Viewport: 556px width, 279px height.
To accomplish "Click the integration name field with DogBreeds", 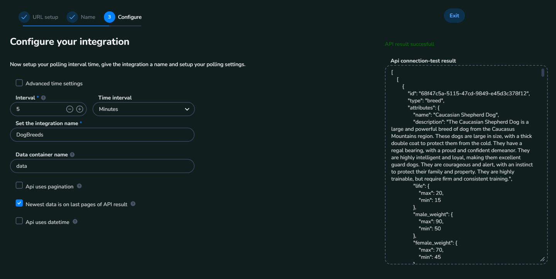I will 102,135.
